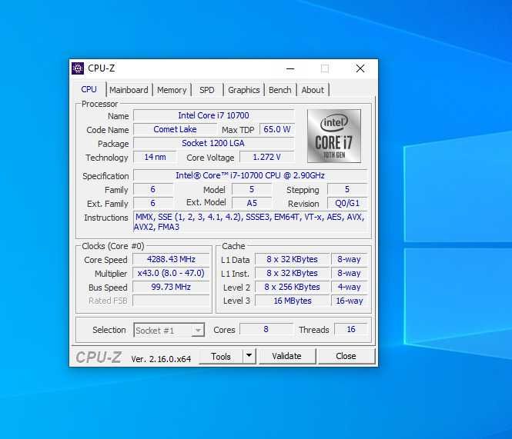The height and width of the screenshot is (439, 512).
Task: Click the Family value 6
Action: click(152, 189)
